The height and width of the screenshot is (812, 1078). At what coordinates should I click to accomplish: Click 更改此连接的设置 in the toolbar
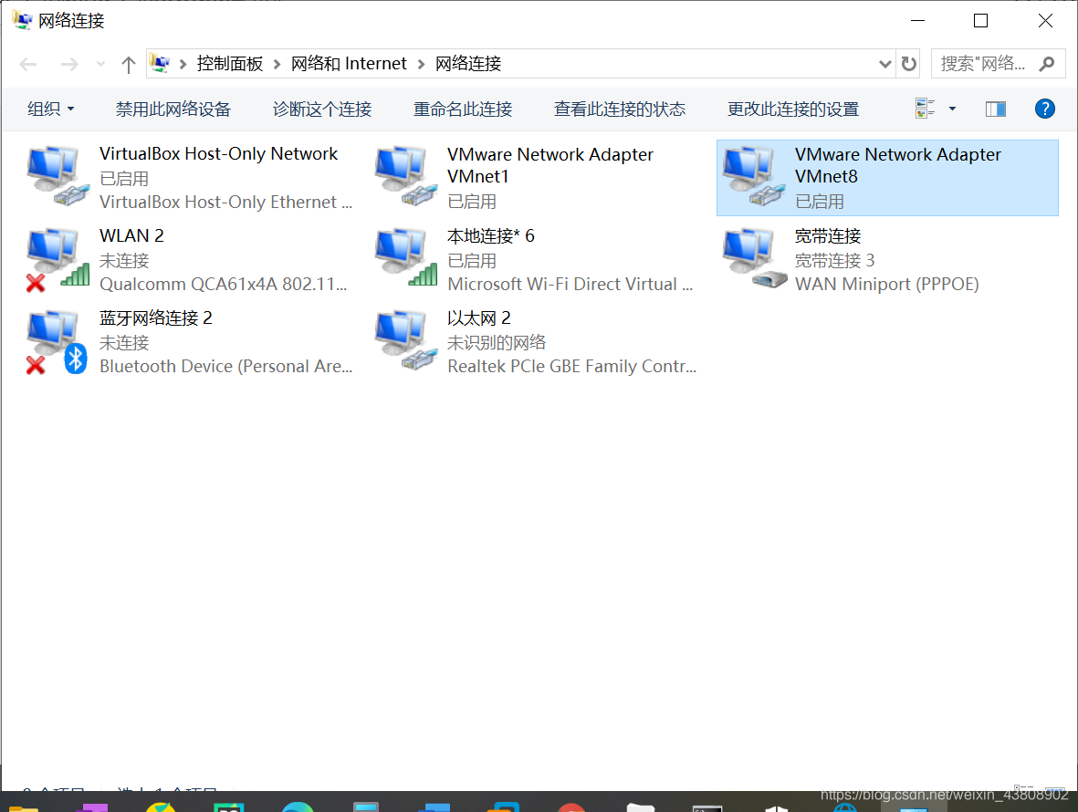793,109
